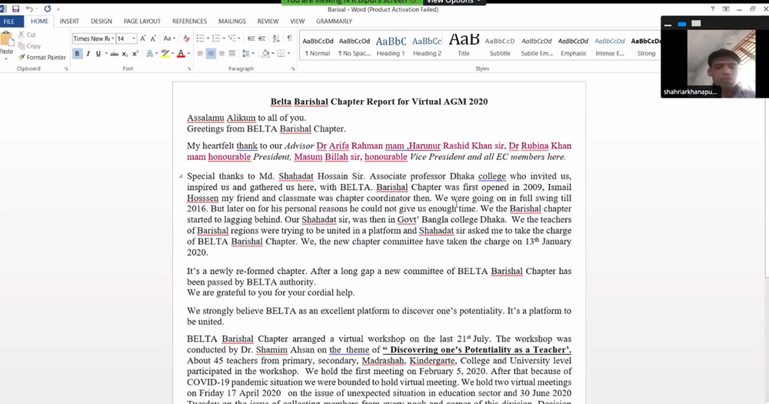The height and width of the screenshot is (404, 769).
Task: Click the document title heading text
Action: click(379, 102)
